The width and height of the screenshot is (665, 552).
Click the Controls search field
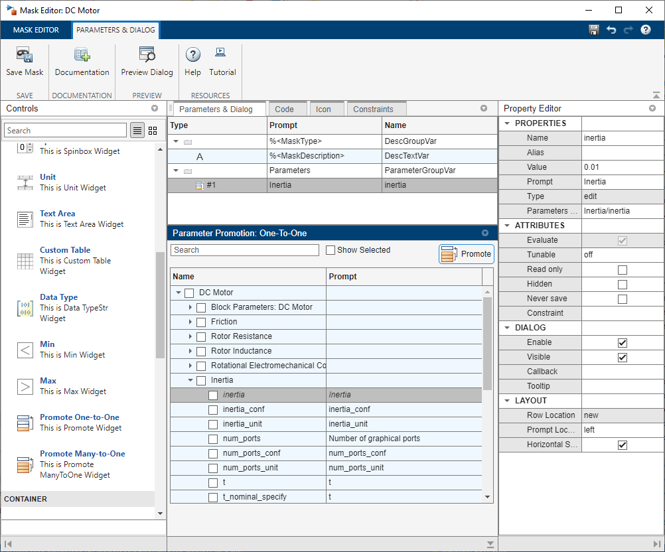65,131
